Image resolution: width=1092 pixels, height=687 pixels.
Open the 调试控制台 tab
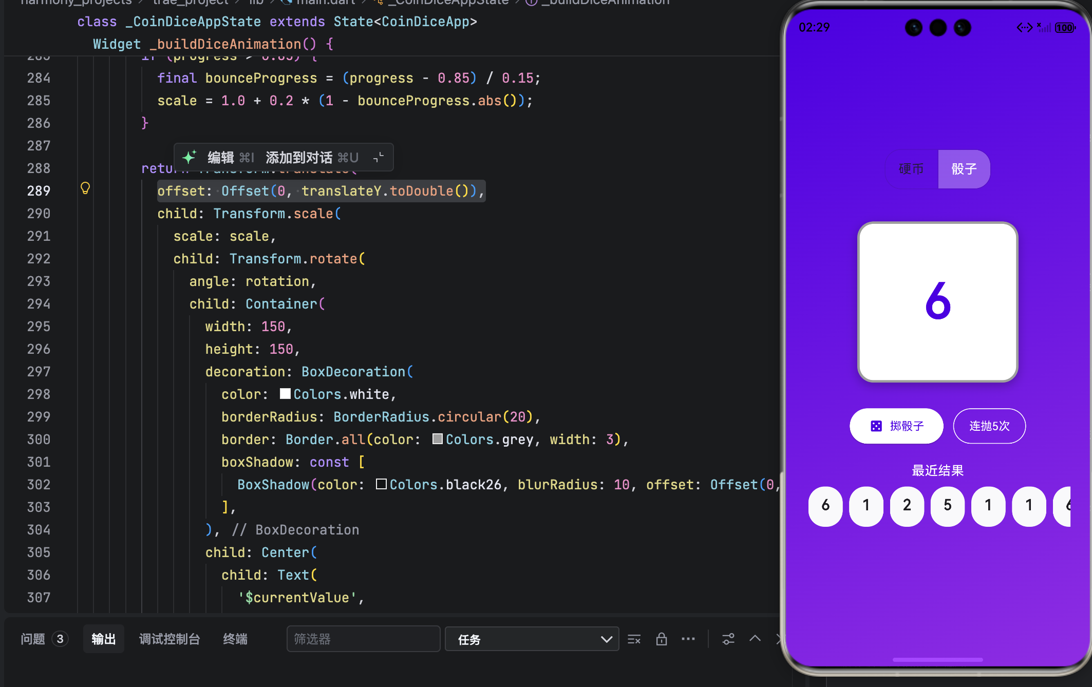pyautogui.click(x=170, y=639)
